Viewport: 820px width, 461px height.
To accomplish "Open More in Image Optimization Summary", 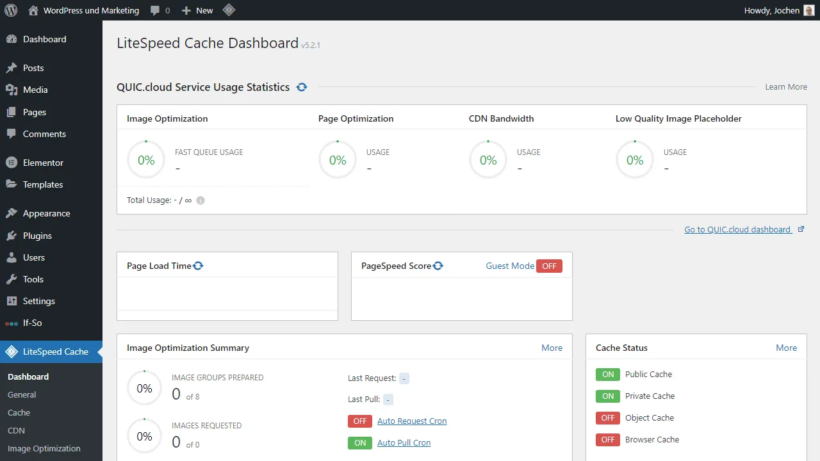I will click(x=552, y=348).
